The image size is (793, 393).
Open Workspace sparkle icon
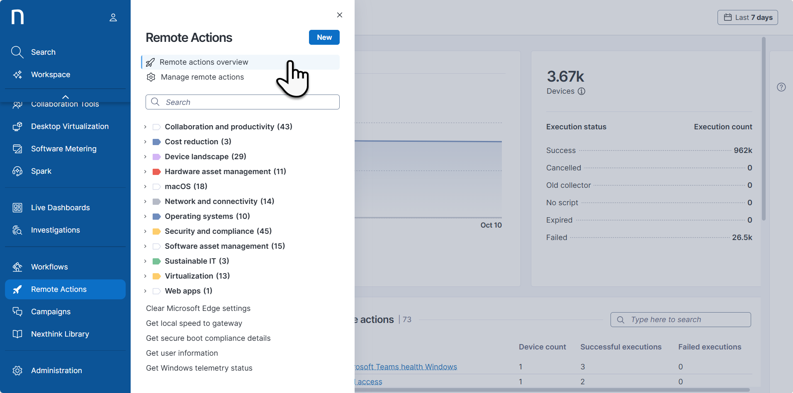point(17,75)
